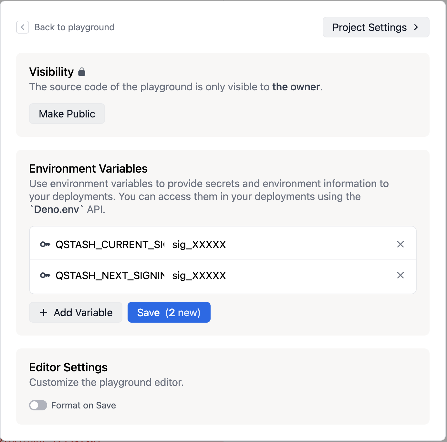447x442 pixels.
Task: Click the back arrow chevron icon
Action: pyautogui.click(x=23, y=27)
